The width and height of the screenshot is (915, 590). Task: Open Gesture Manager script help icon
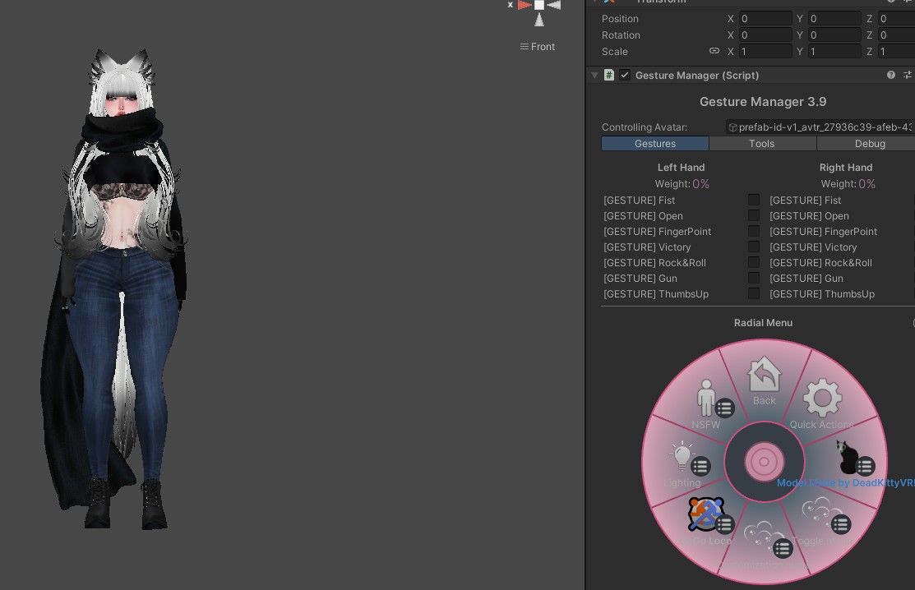coord(891,75)
